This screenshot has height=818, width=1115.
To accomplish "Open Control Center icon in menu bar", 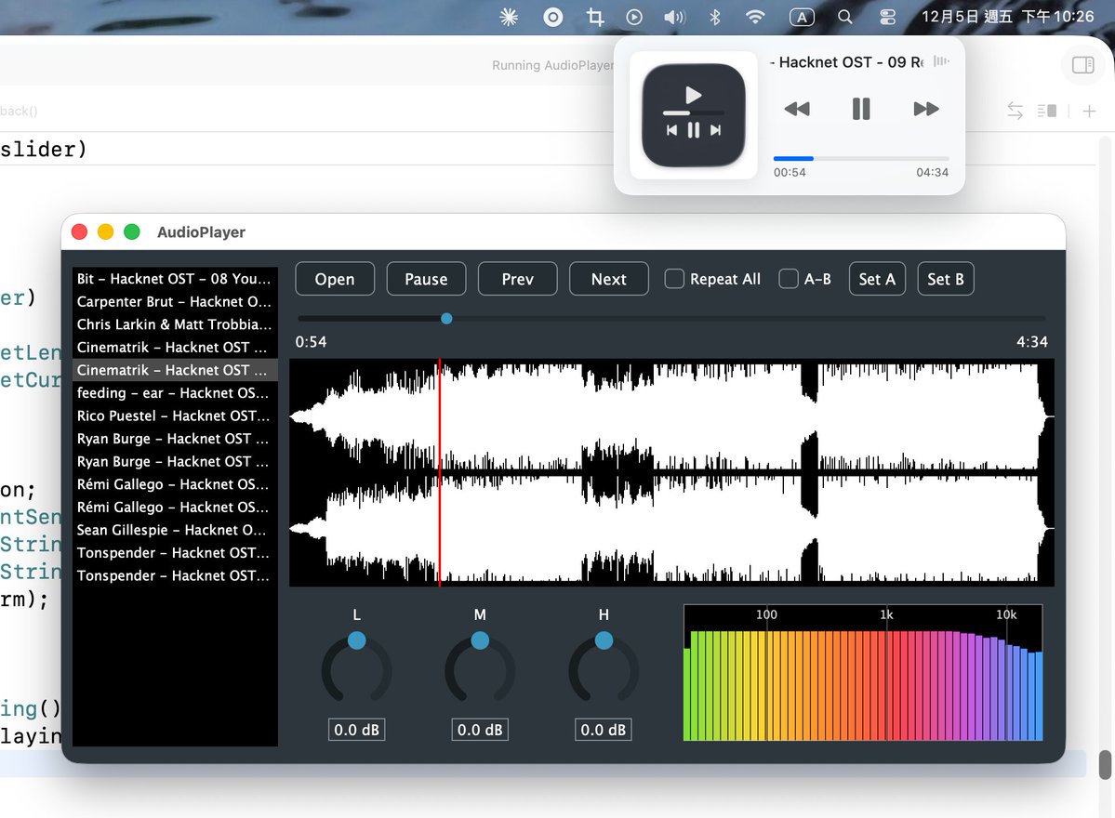I will [x=887, y=17].
